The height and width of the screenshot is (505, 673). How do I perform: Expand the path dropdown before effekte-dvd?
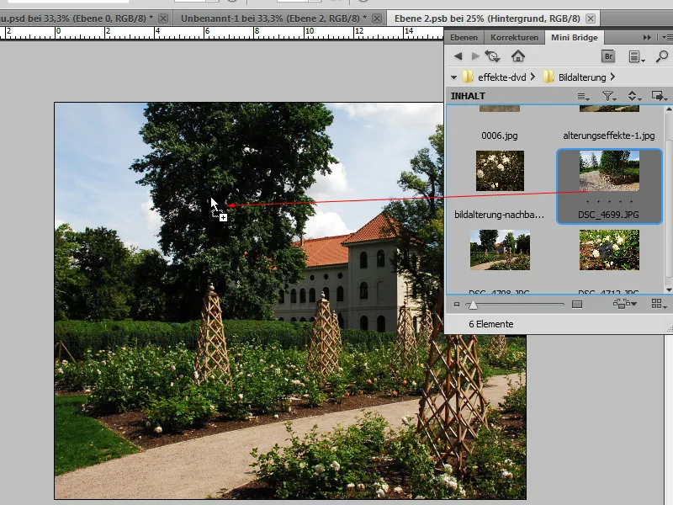click(454, 77)
